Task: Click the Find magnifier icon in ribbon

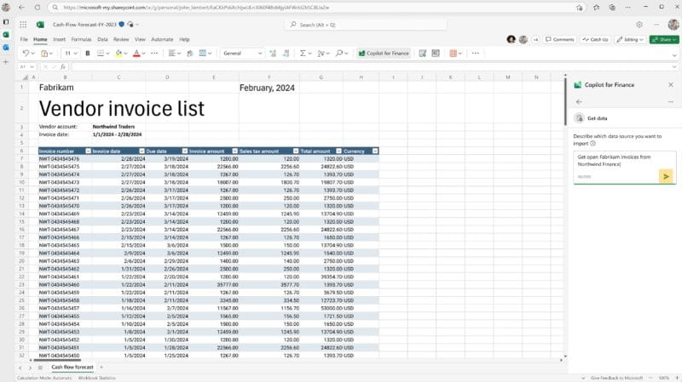Action: pyautogui.click(x=339, y=54)
